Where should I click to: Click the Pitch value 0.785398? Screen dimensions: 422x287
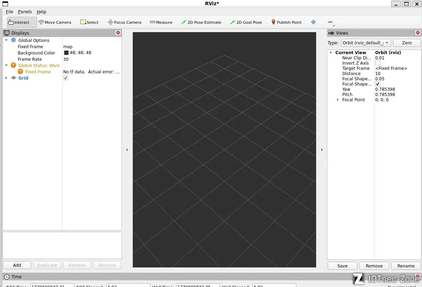pyautogui.click(x=385, y=94)
